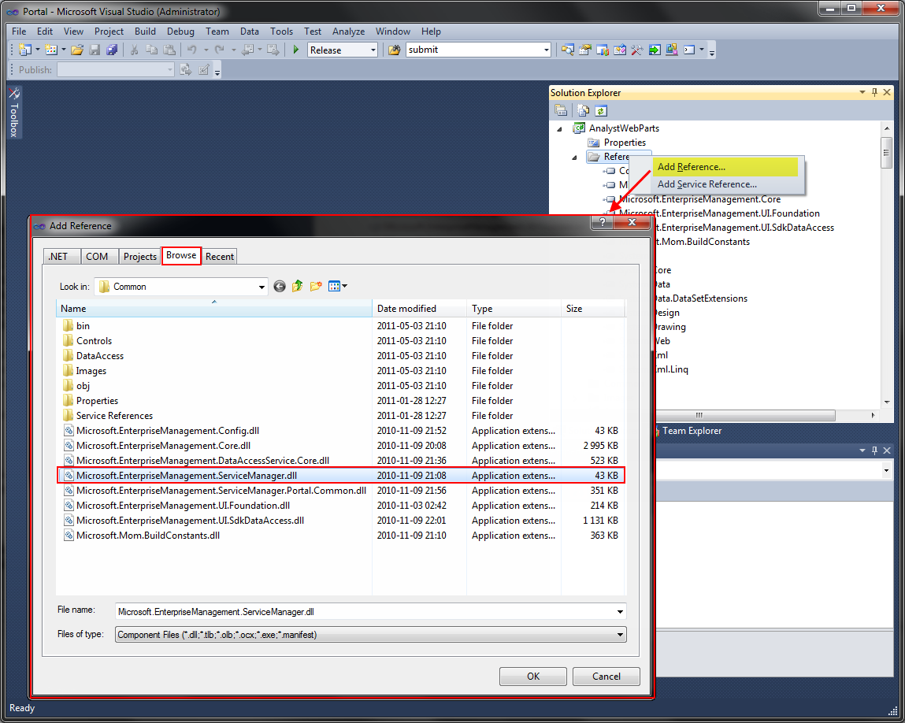Go back to the last folder visited
The image size is (905, 723).
click(x=280, y=286)
